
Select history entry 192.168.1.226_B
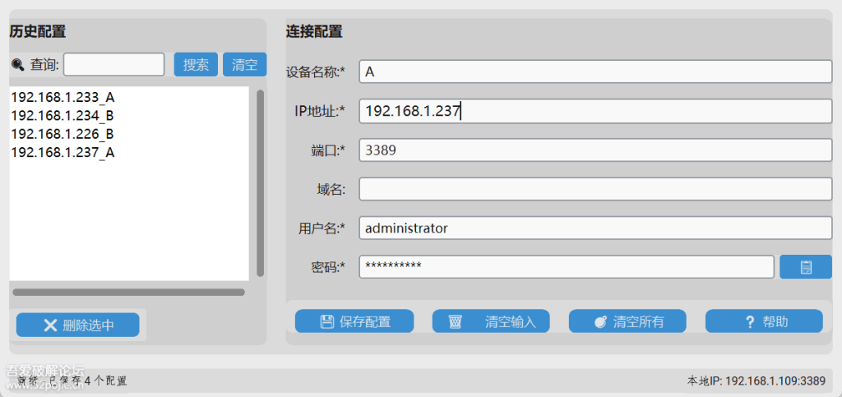(62, 134)
